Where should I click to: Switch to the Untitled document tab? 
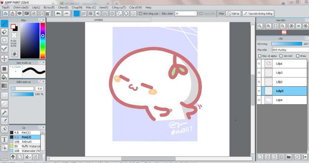[x=99, y=20]
